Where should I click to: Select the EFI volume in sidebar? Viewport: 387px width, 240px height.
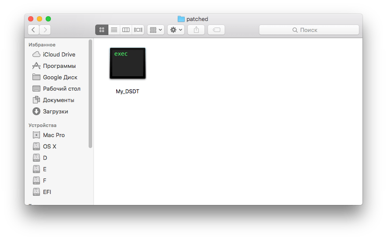coord(47,192)
